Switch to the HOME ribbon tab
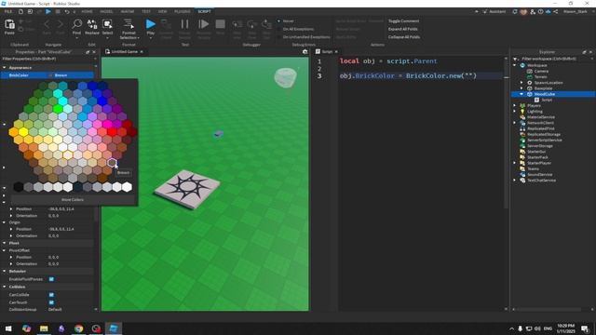596x335 pixels. pos(87,12)
